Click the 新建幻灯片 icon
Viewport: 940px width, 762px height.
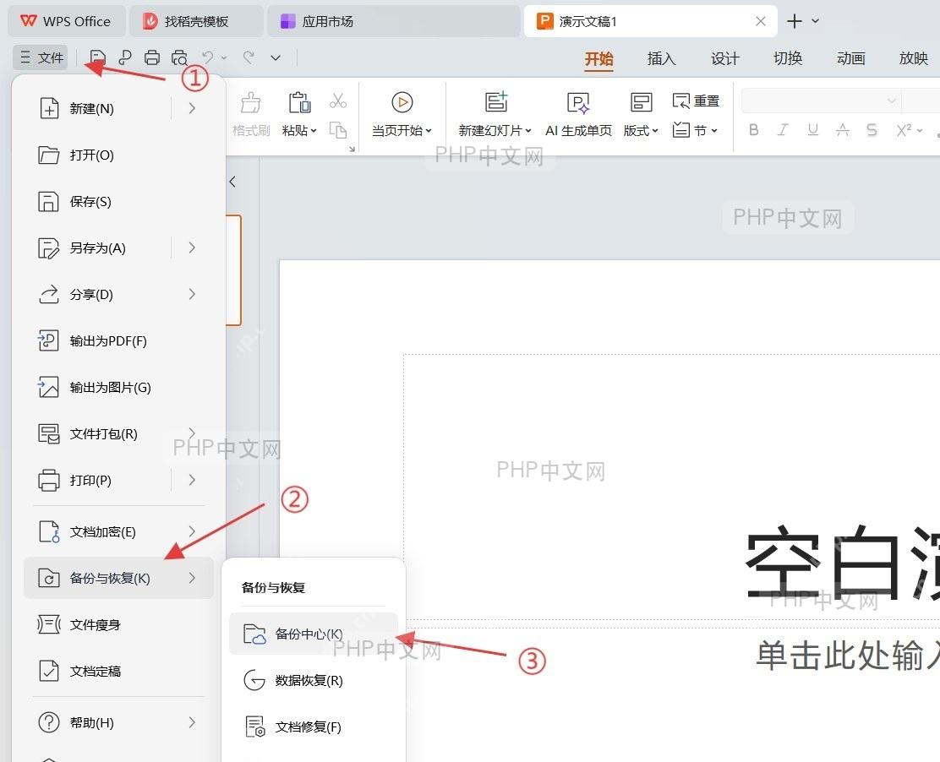pyautogui.click(x=495, y=102)
